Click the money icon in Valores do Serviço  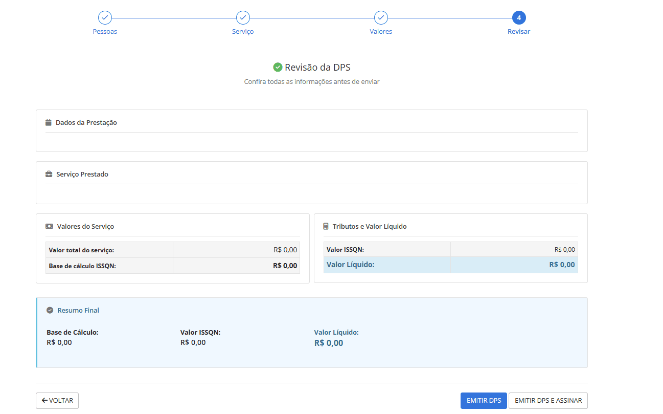tap(49, 226)
